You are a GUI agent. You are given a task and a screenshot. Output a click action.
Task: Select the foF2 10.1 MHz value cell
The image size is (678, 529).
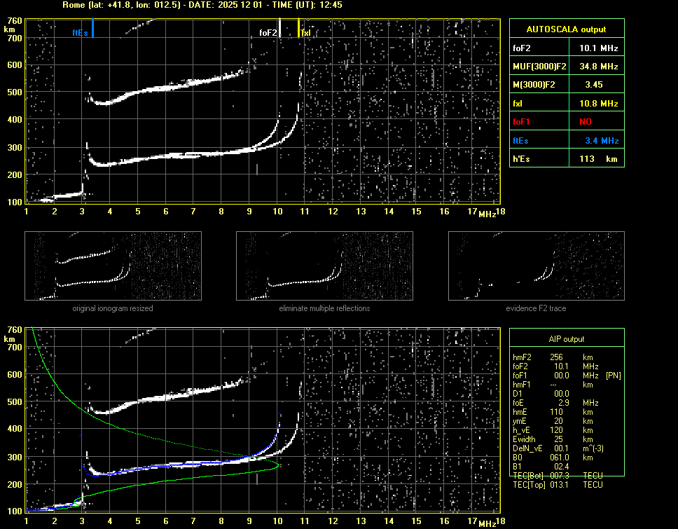coord(598,48)
